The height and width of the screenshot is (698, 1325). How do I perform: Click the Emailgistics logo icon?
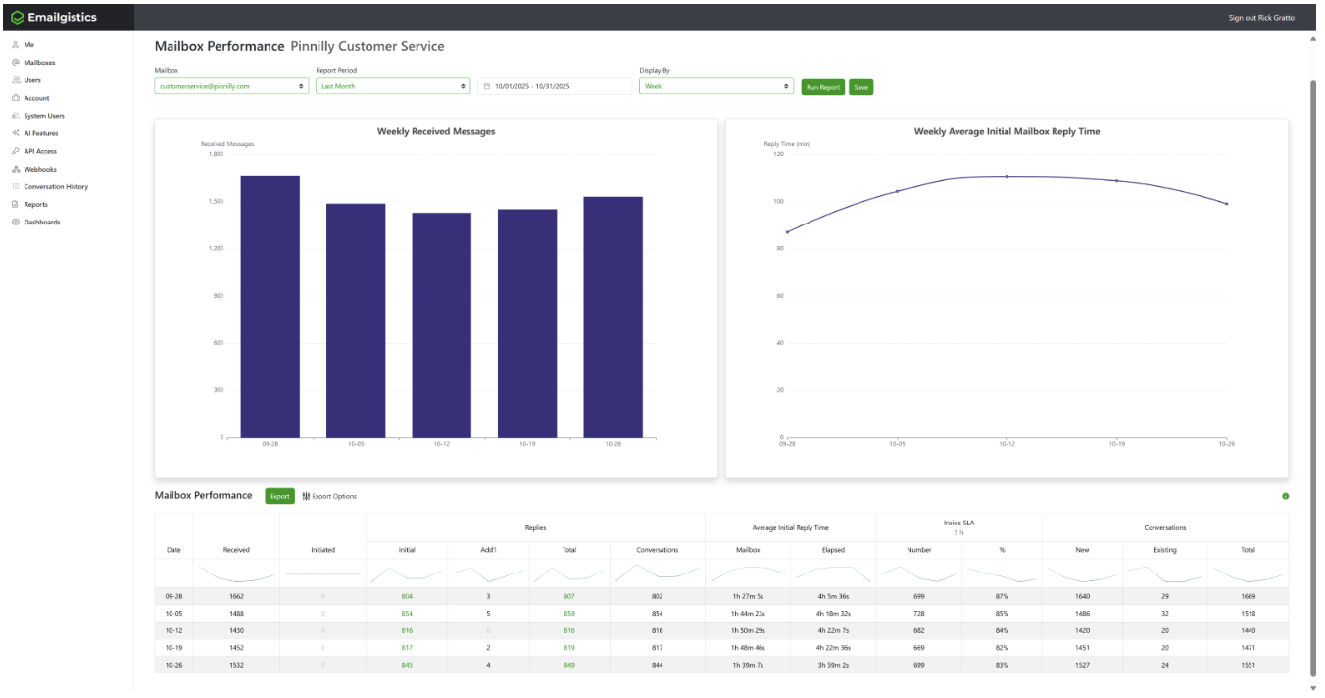coord(17,17)
